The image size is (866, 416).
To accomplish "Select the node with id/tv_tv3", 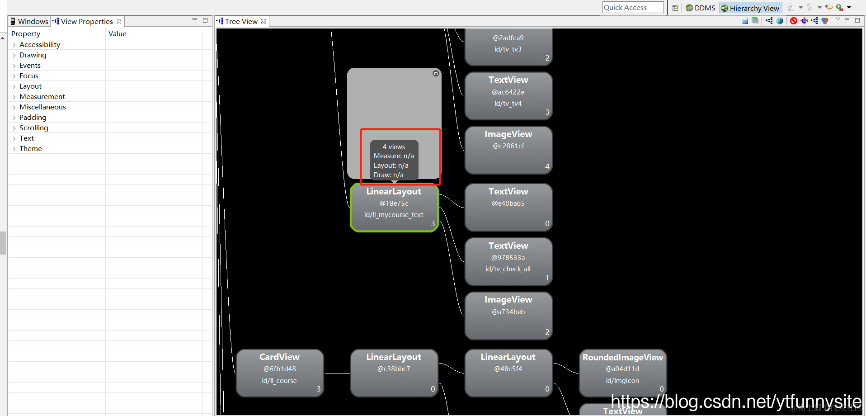I will (508, 47).
